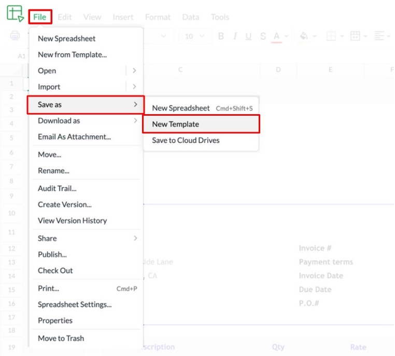Select Spreadsheet Settings menu option
This screenshot has height=356, width=395.
[x=75, y=305]
